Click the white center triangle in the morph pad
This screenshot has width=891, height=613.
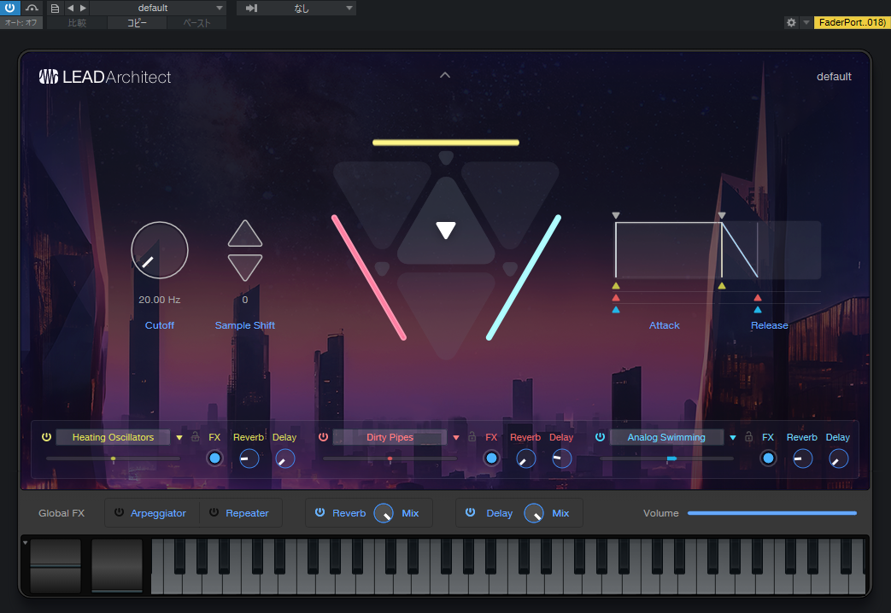tap(446, 230)
